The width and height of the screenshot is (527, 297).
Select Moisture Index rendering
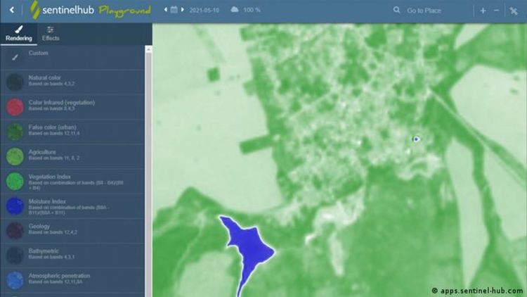tap(72, 206)
